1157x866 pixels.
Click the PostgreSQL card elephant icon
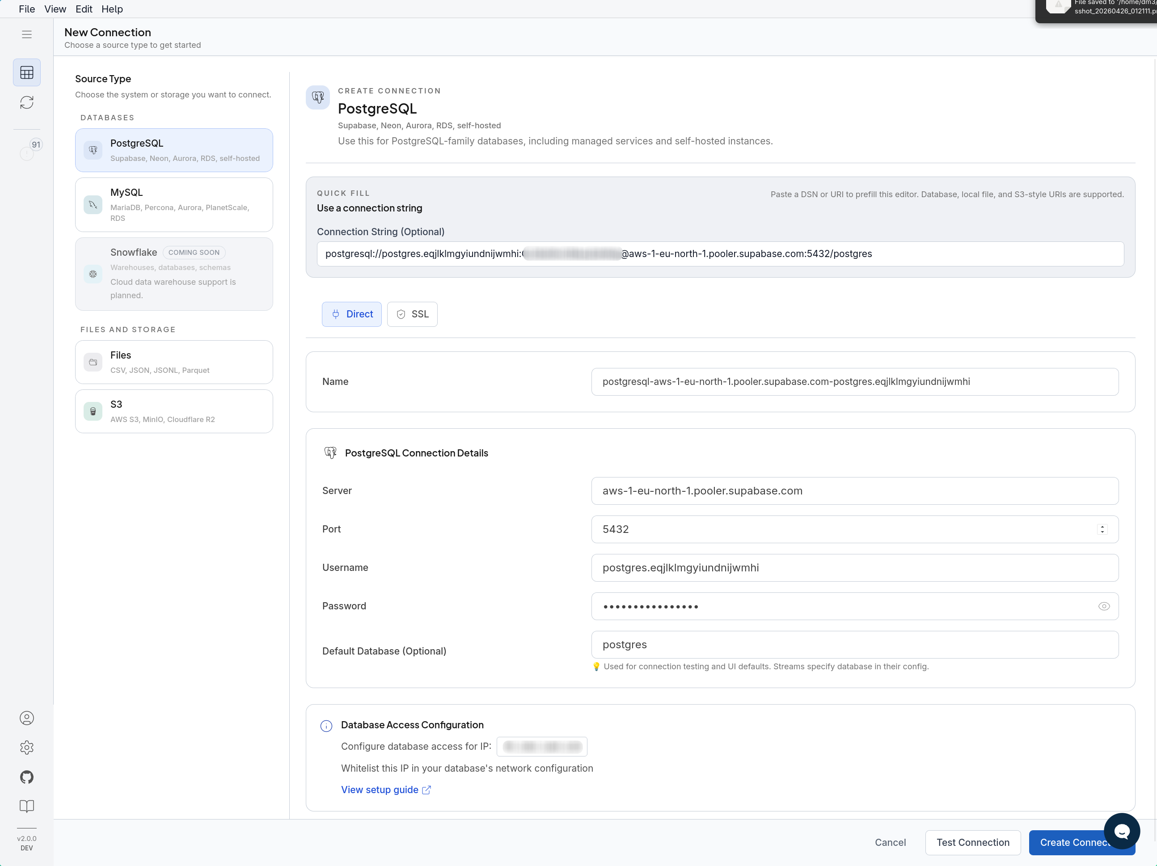(93, 150)
